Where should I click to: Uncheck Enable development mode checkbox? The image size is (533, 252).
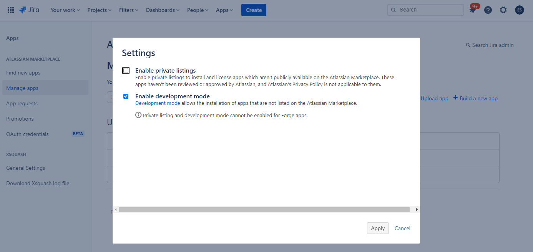(126, 96)
